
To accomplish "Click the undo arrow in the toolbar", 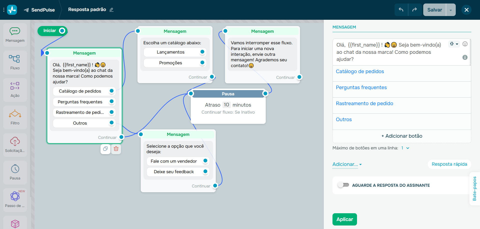I will (x=401, y=10).
